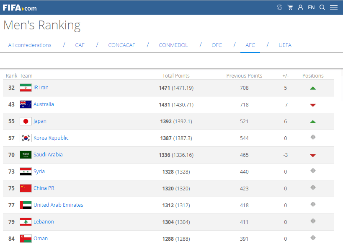Open the hamburger menu icon

coord(334,8)
